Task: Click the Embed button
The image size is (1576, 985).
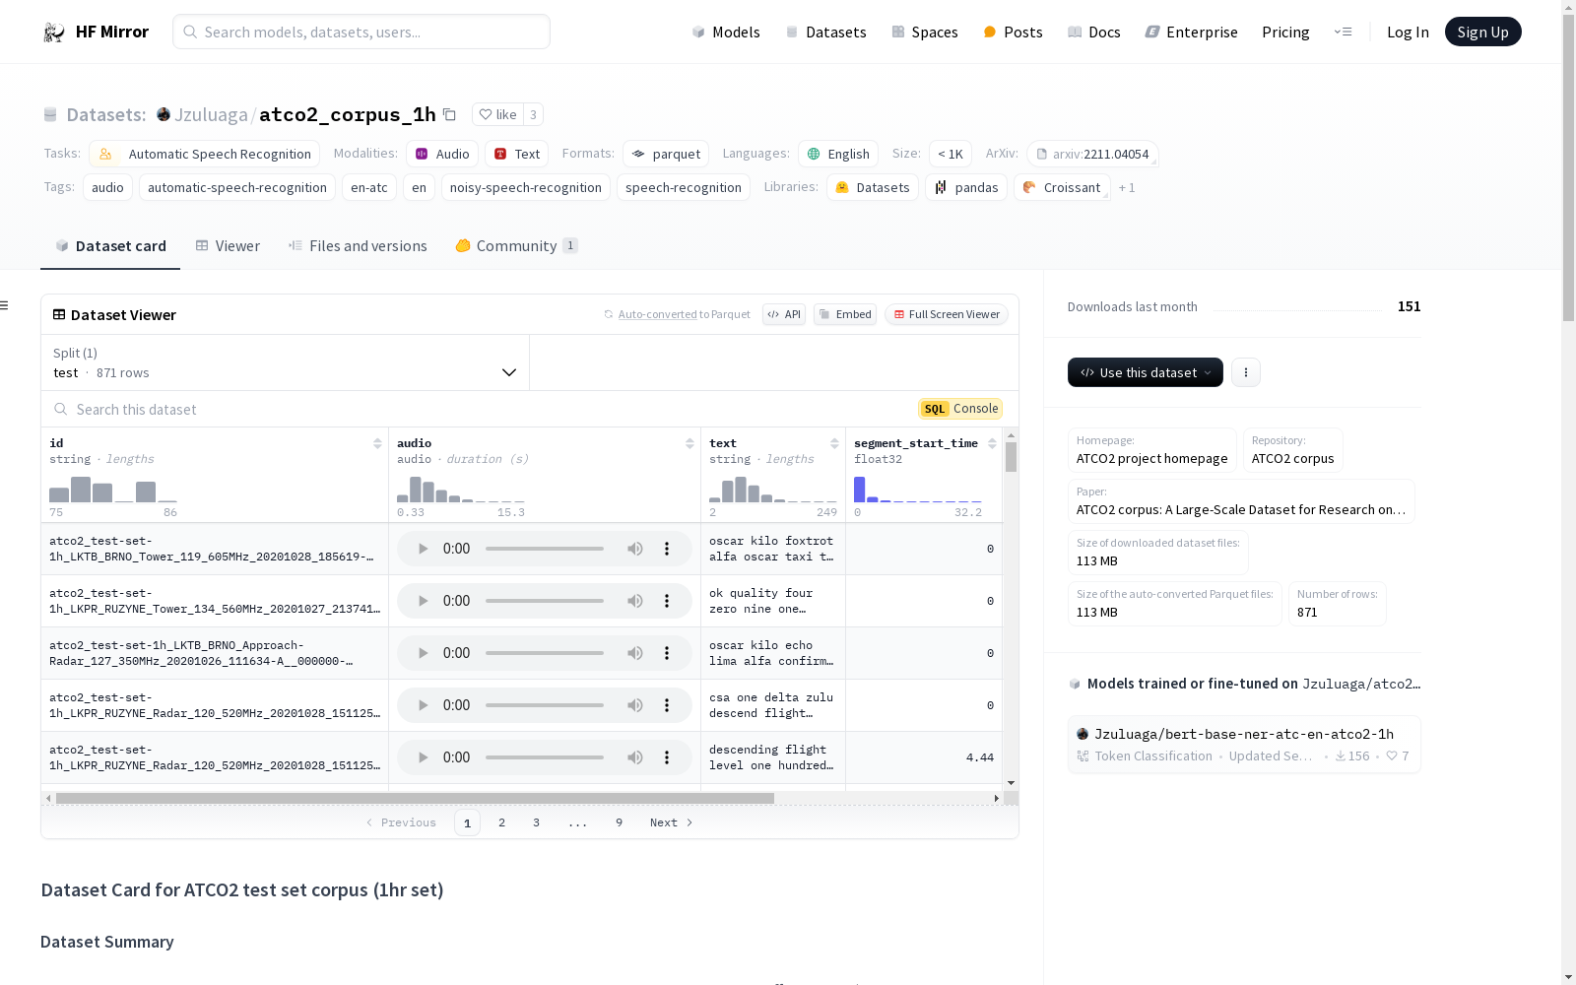Action: [x=845, y=314]
